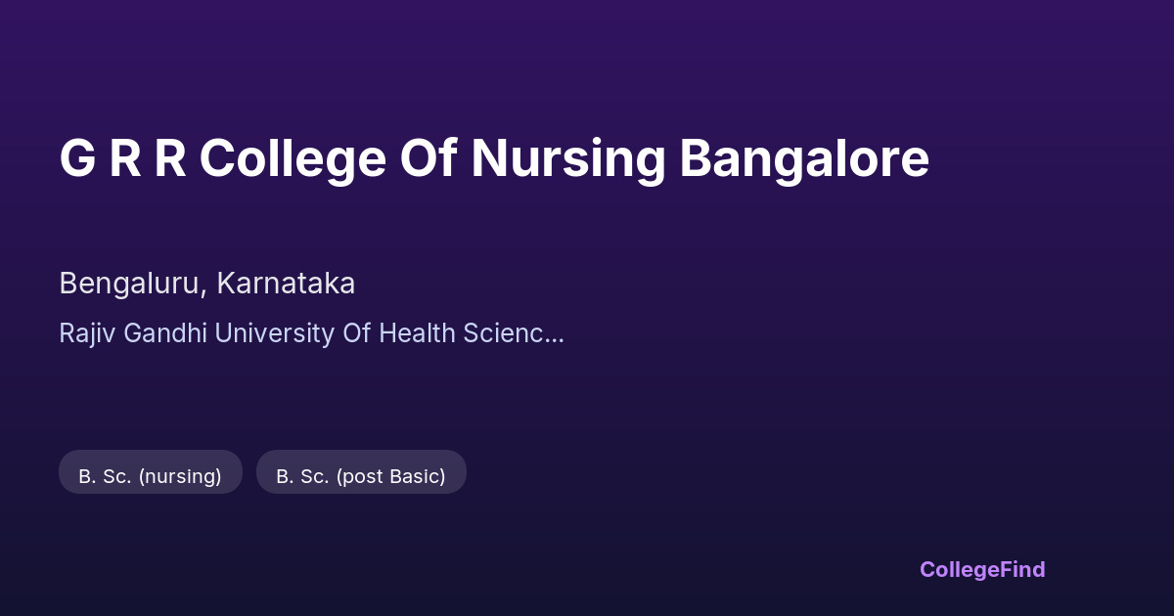Click the word nursing inside first tag
Screen dimensions: 1174x616
(180, 476)
